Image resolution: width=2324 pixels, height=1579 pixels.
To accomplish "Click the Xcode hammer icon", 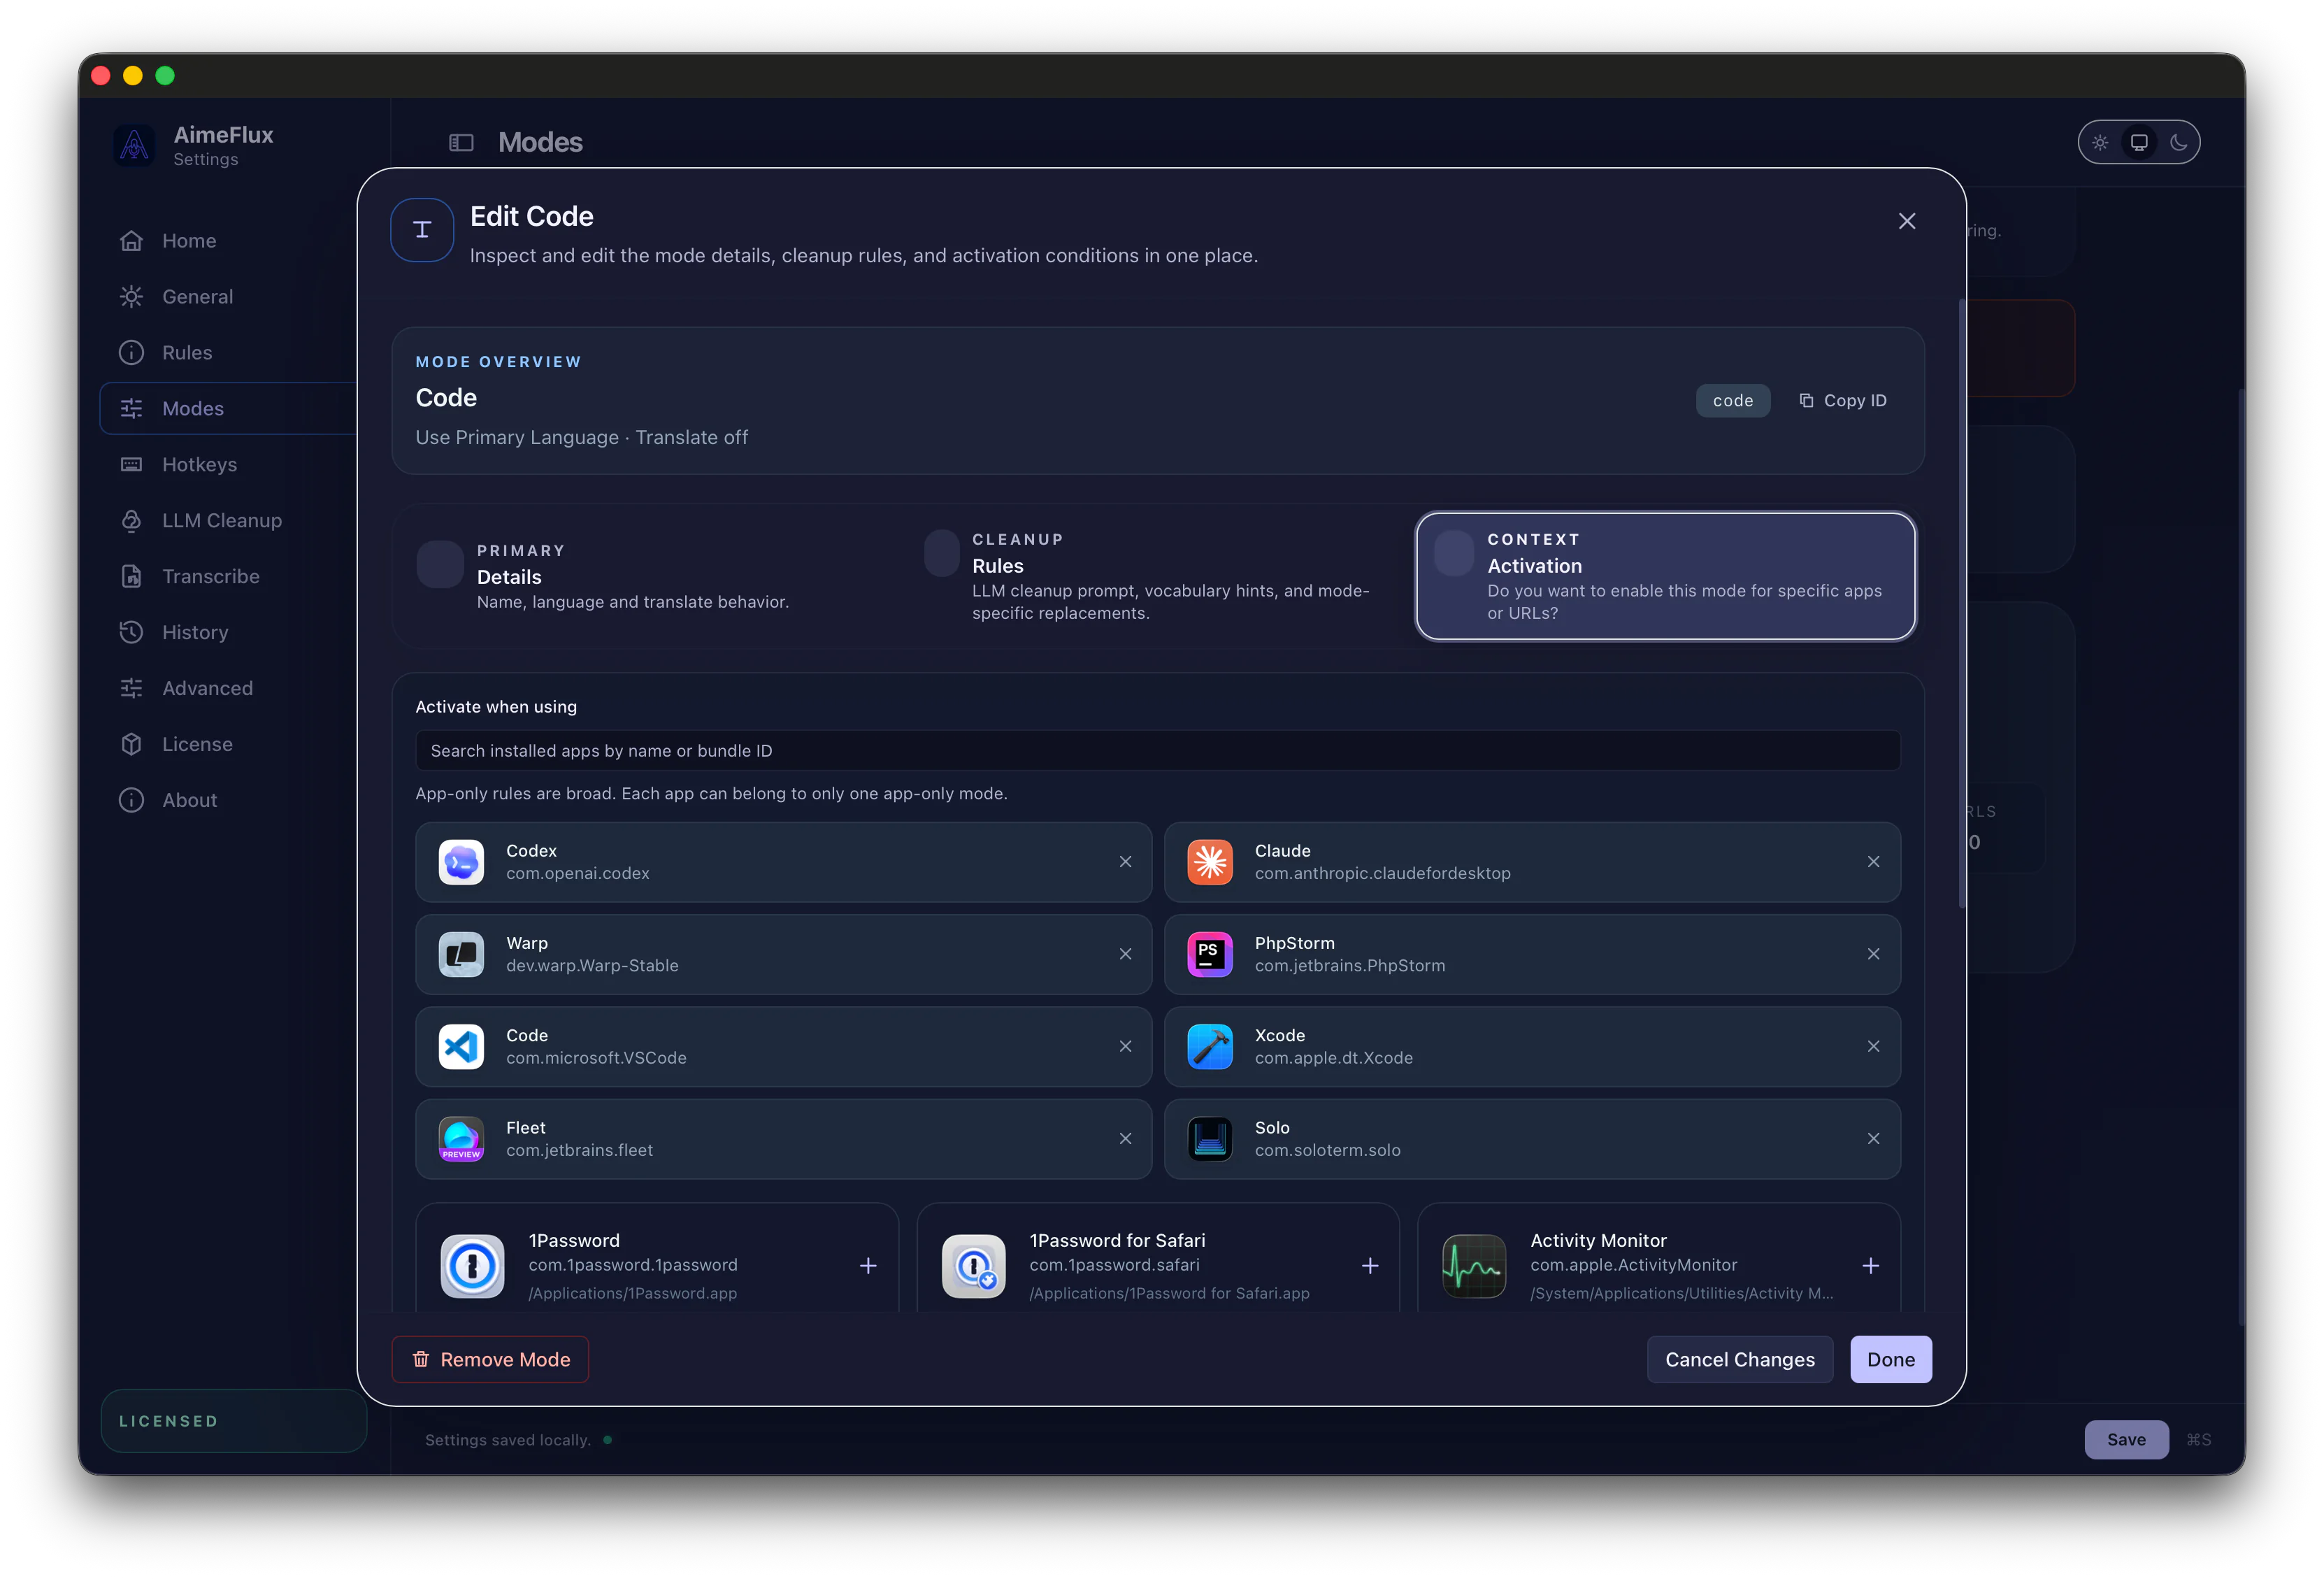I will pos(1210,1046).
